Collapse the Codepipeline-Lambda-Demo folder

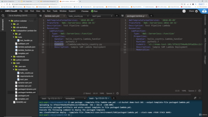12,31
